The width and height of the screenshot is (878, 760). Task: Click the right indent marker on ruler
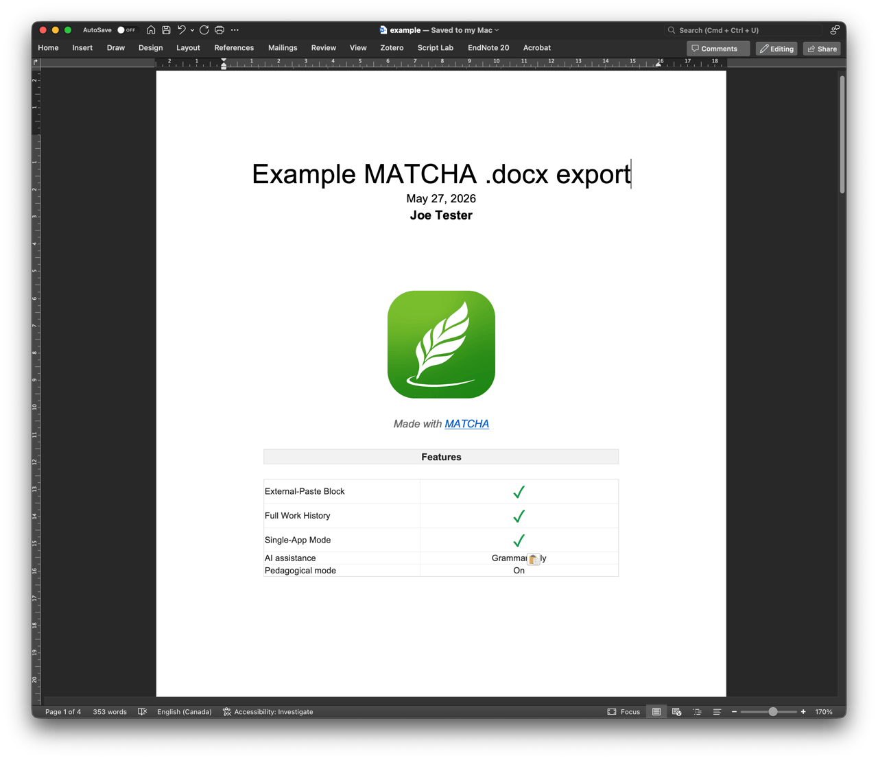tap(658, 64)
